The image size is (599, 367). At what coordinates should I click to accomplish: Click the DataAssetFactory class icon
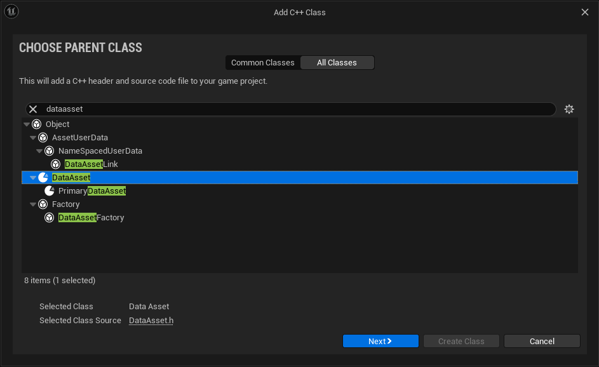pos(50,218)
